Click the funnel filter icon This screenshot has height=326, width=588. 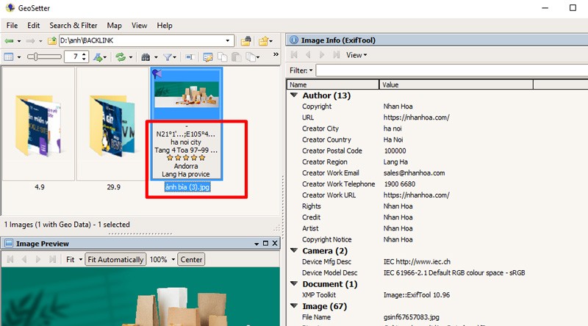pyautogui.click(x=168, y=57)
